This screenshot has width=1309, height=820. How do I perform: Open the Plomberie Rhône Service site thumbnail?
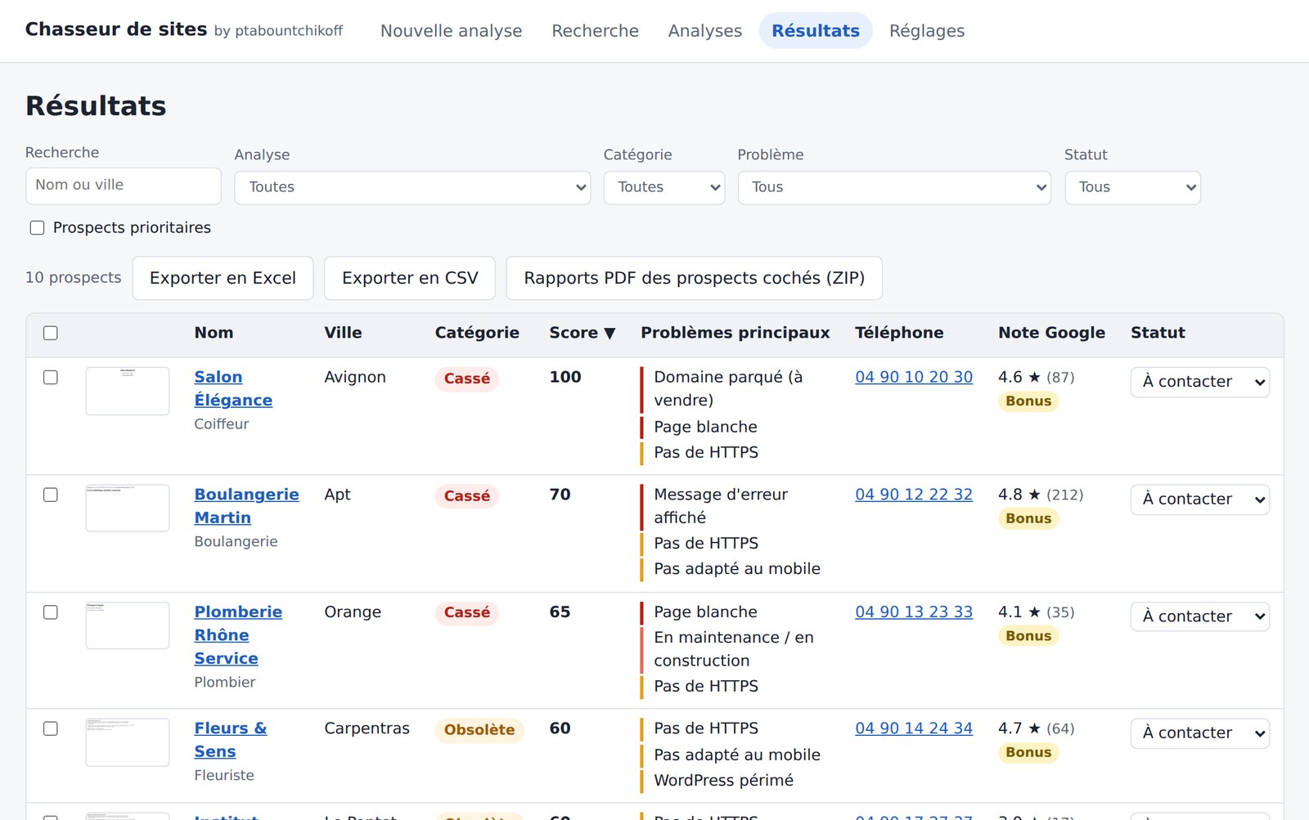tap(128, 625)
